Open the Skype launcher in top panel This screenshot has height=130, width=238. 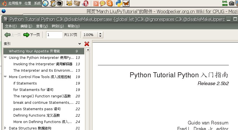(x=110, y=3)
